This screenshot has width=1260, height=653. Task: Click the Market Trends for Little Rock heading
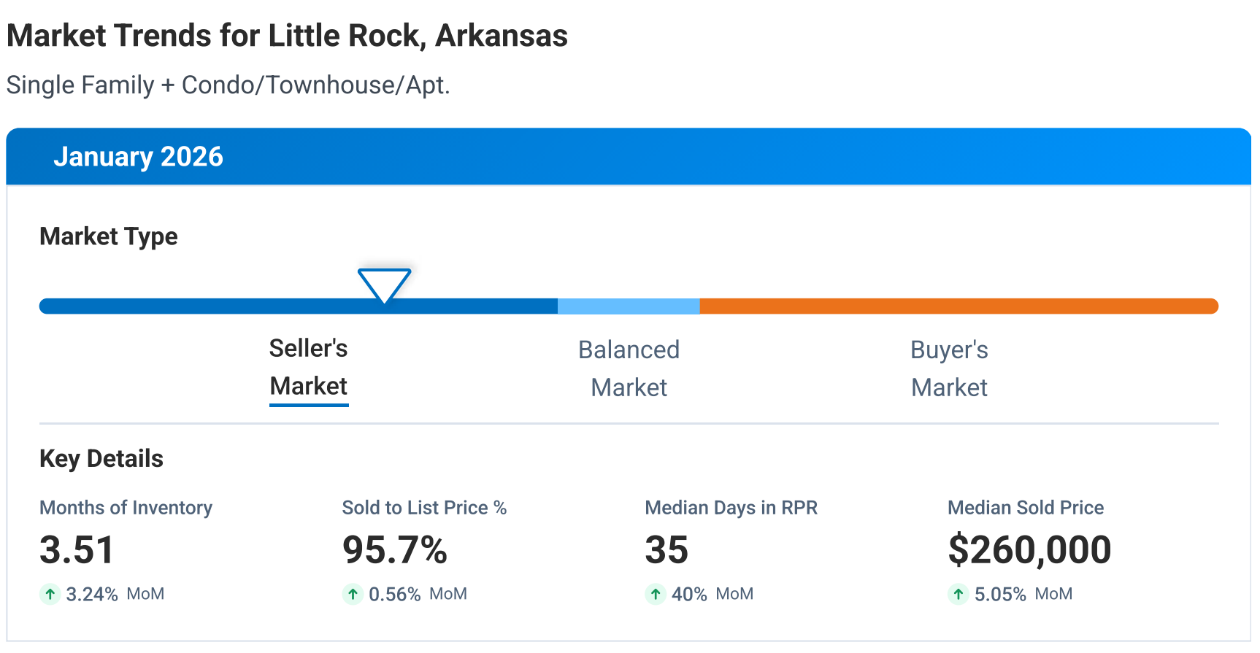[287, 36]
